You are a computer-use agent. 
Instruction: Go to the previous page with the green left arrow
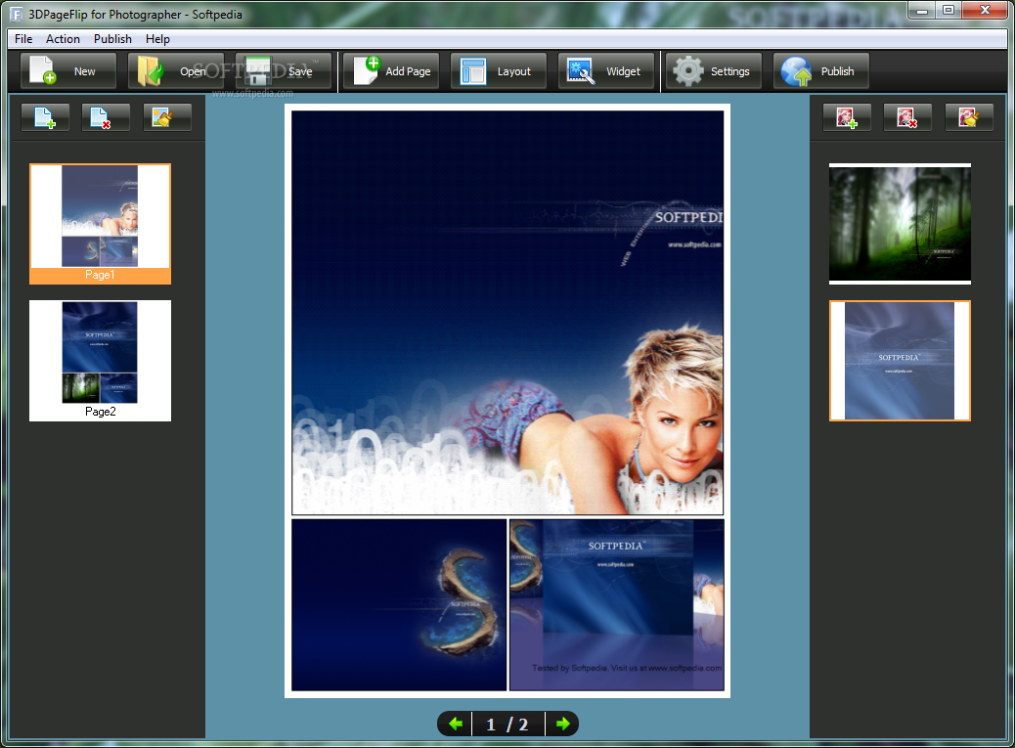[x=456, y=724]
